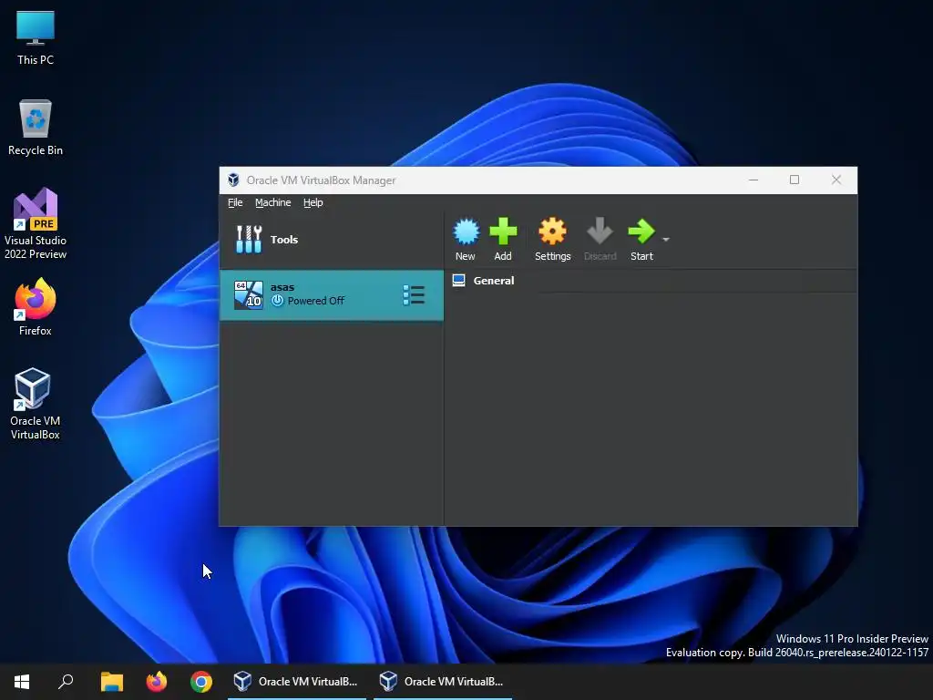The width and height of the screenshot is (933, 700).
Task: Click the asas Windows 10 OS icon
Action: click(x=248, y=295)
